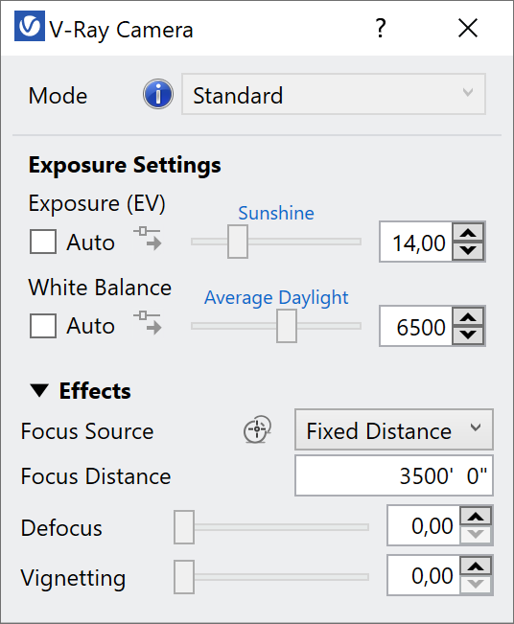Enable Auto Exposure checkbox
This screenshot has width=514, height=624.
click(43, 242)
